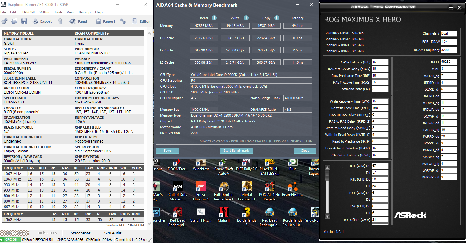Select the Borderlands 3 v1.0 trainer icon

292,217
